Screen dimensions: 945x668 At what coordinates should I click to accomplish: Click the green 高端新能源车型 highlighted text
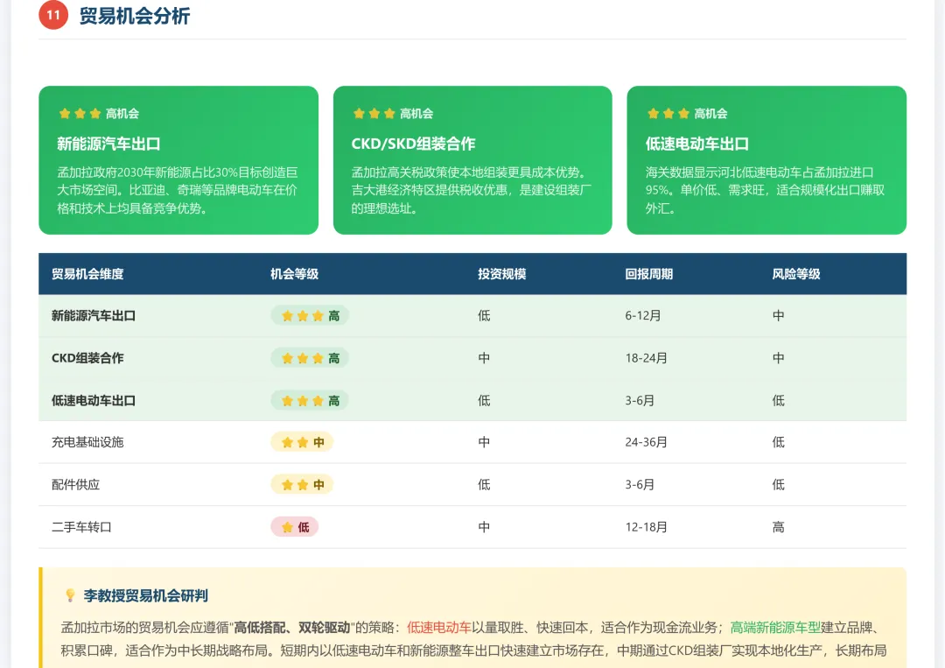click(775, 628)
